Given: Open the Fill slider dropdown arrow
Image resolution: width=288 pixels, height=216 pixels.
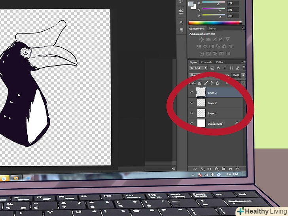Looking at the screenshot, I should point(243,83).
